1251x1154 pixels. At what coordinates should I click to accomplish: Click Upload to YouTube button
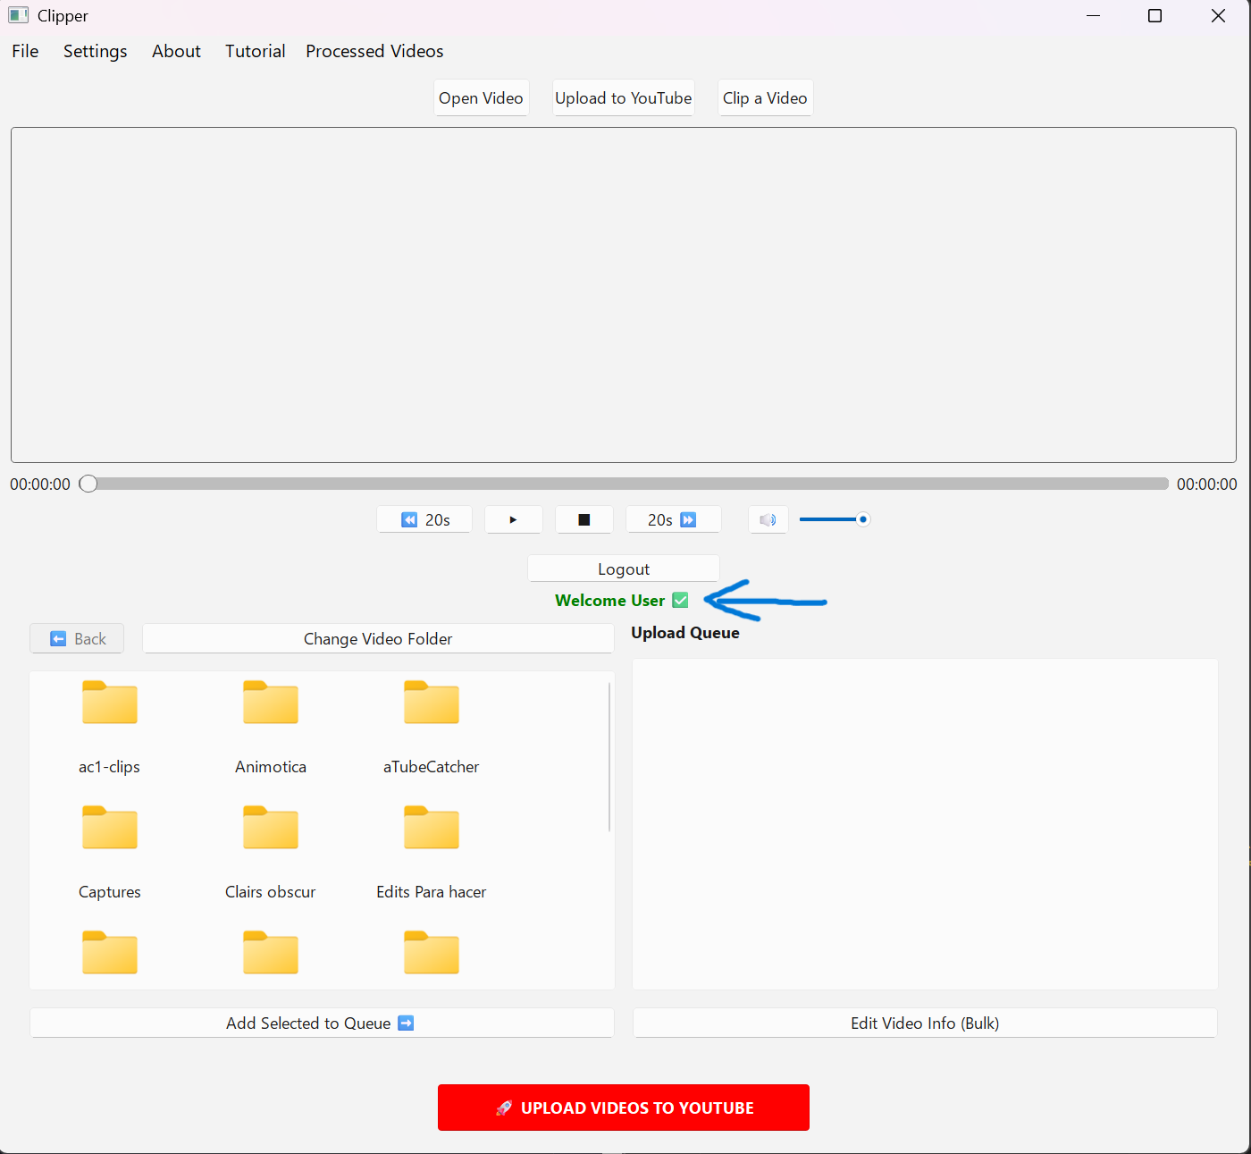[x=623, y=97]
